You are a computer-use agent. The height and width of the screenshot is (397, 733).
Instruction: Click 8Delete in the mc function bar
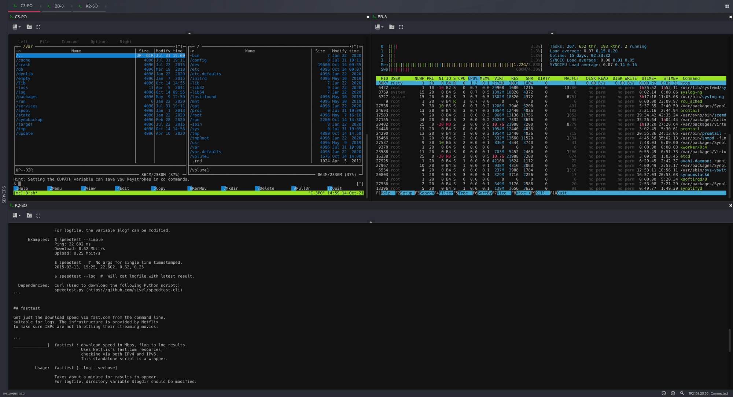pos(265,188)
